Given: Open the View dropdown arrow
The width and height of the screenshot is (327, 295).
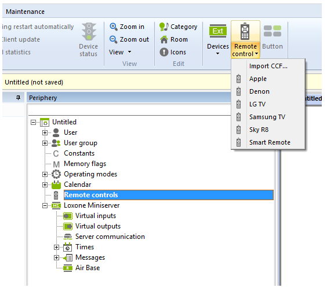Looking at the screenshot, I should pyautogui.click(x=129, y=52).
